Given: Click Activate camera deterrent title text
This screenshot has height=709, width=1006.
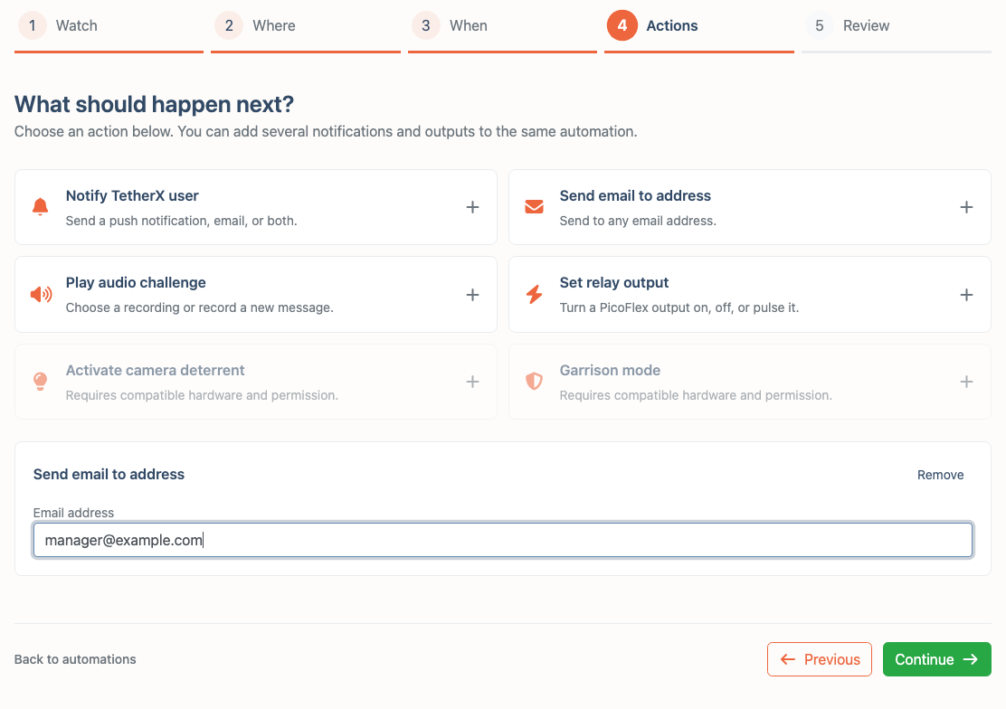Looking at the screenshot, I should coord(156,370).
